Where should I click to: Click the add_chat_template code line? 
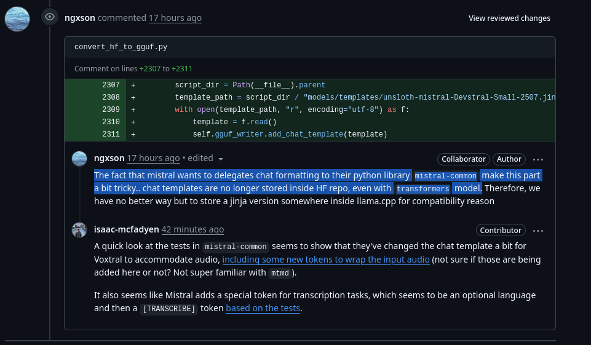click(290, 134)
